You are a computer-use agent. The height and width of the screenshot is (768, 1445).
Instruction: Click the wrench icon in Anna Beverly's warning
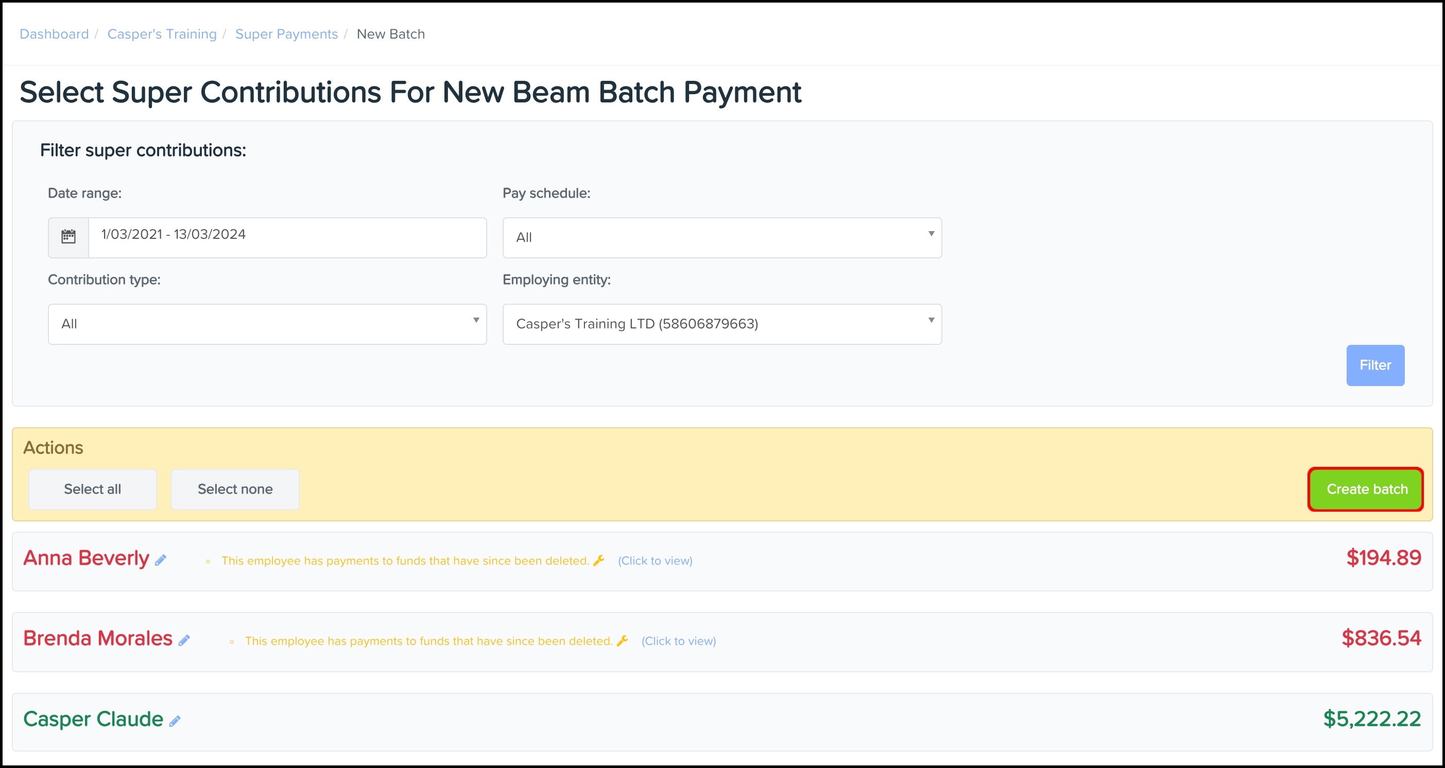[598, 560]
